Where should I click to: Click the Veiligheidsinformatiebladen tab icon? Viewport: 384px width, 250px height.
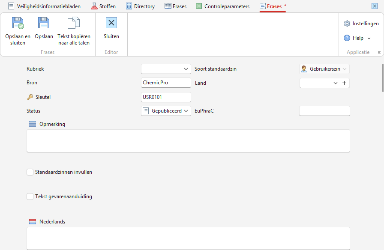[11, 6]
